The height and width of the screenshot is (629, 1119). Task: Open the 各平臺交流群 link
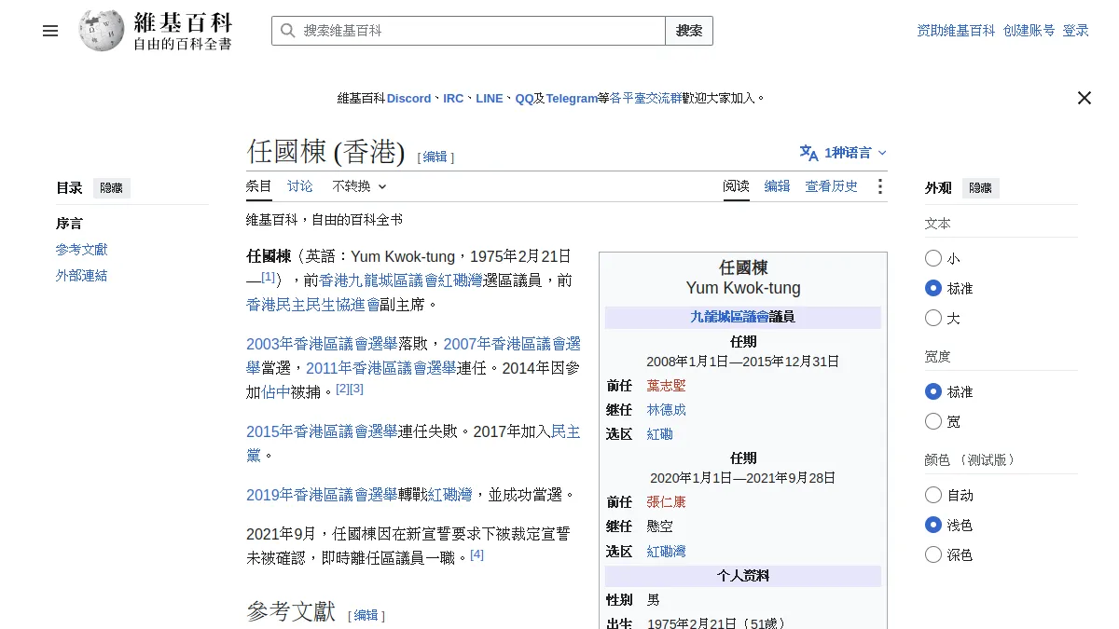click(x=645, y=98)
